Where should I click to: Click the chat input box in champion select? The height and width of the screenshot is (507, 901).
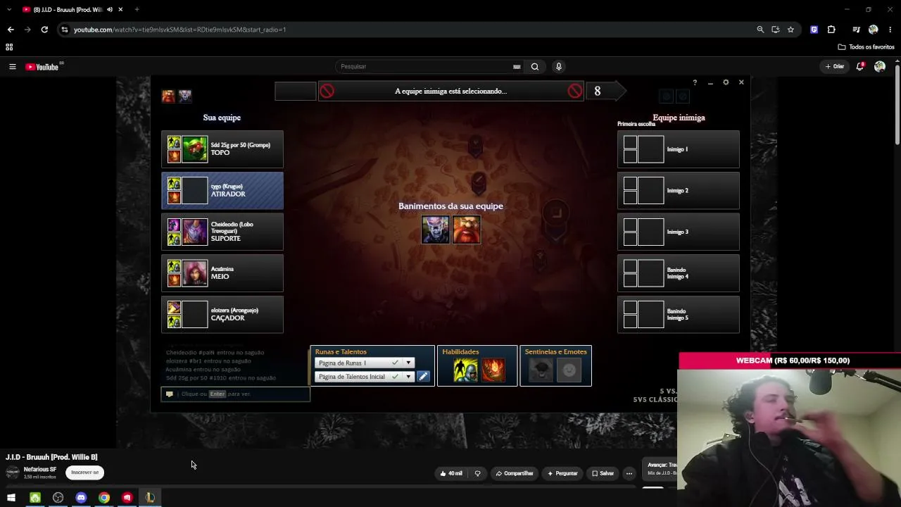[x=236, y=394]
